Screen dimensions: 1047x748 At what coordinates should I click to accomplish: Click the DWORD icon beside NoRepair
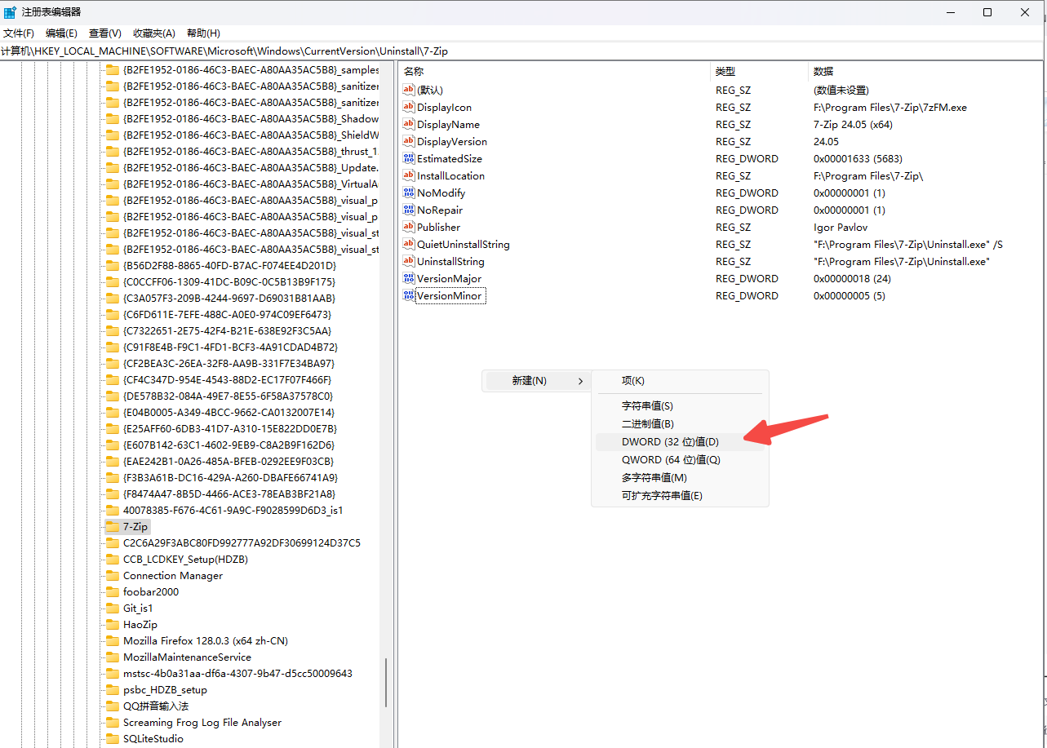click(x=409, y=210)
